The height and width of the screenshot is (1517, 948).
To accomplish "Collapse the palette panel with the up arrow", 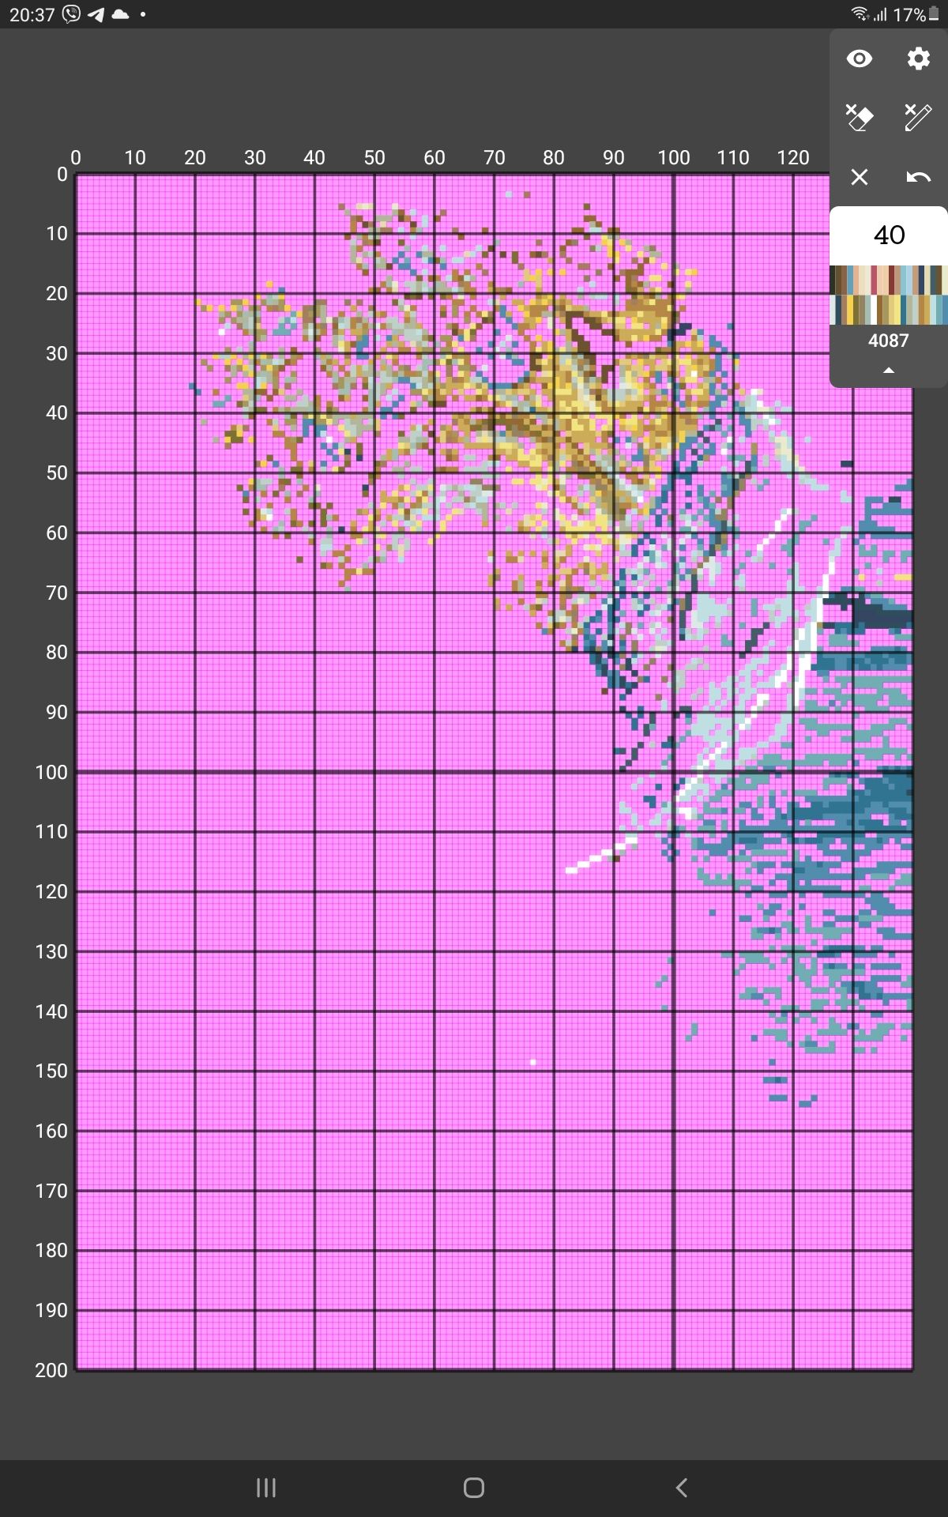I will [889, 371].
